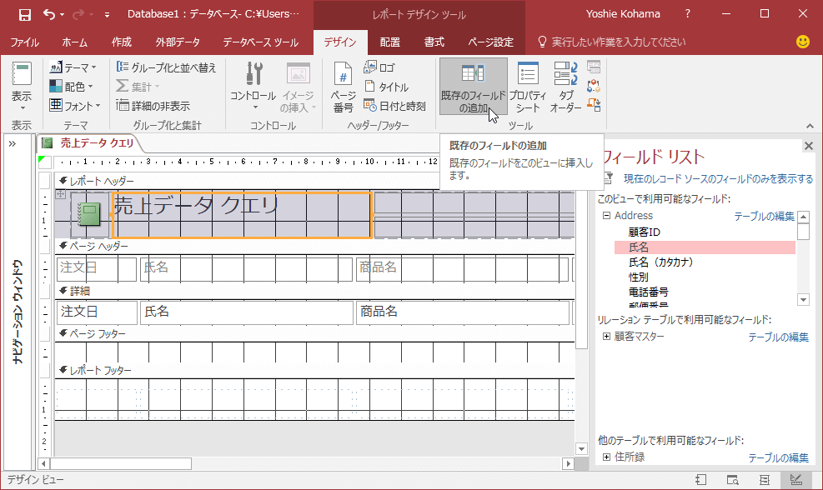Switch to layout view from the status bar

765,480
